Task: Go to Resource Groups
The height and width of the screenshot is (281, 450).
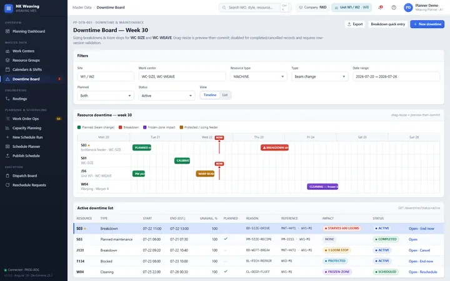Action: point(26,60)
